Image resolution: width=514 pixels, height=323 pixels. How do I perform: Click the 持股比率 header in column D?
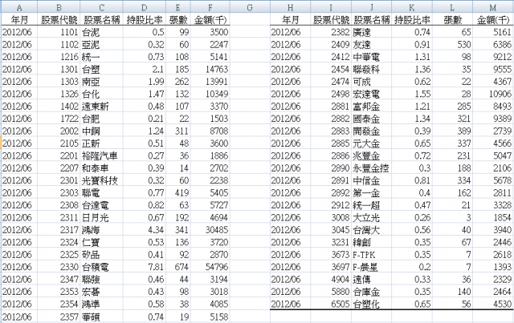[x=145, y=20]
